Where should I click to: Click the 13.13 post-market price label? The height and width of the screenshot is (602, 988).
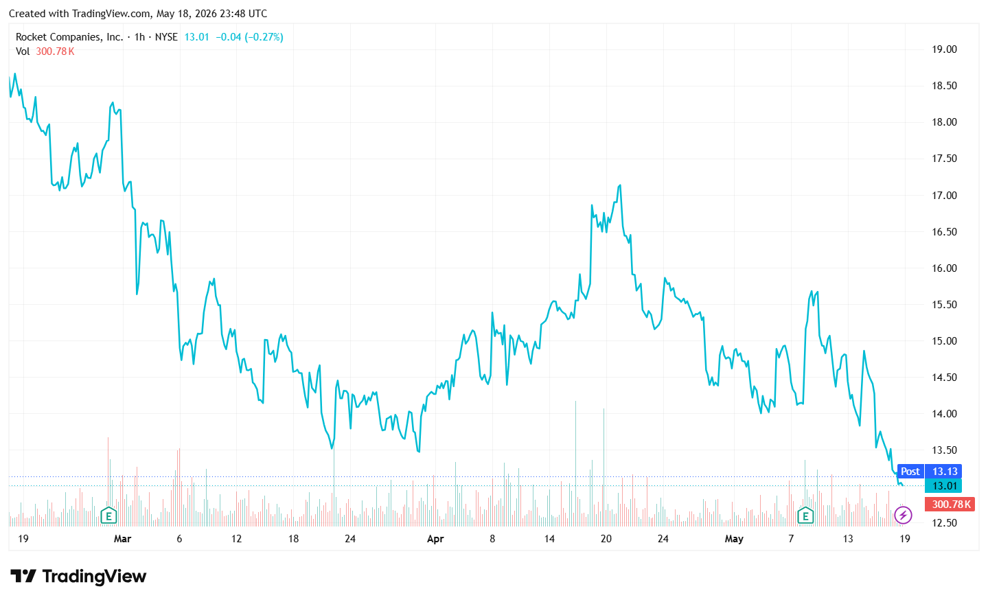[x=944, y=472]
